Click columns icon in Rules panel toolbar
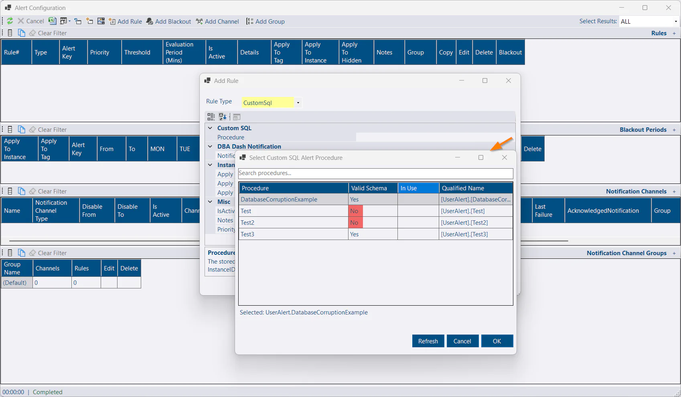 10,33
